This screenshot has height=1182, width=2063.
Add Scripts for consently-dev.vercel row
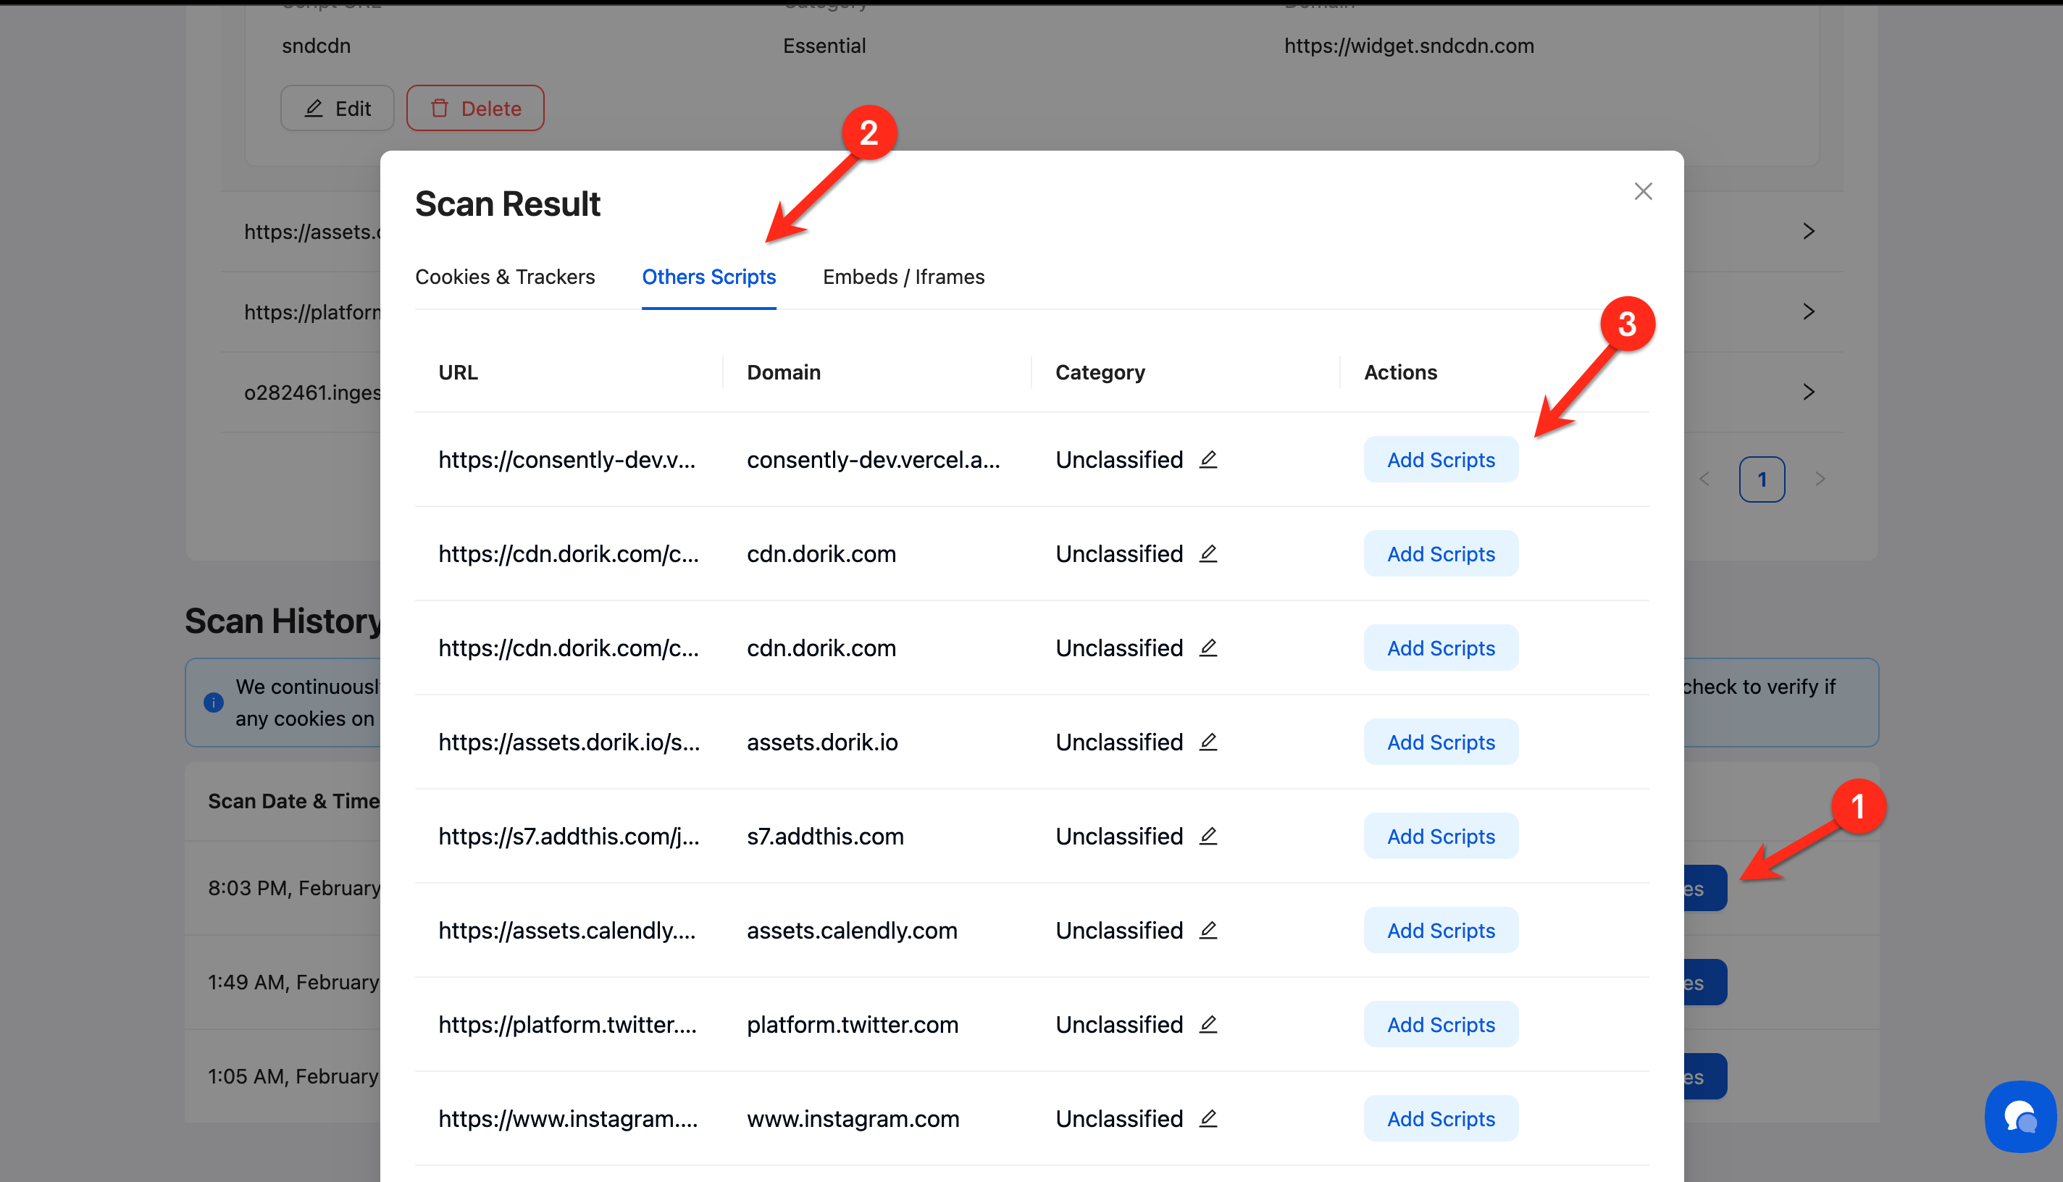1440,459
